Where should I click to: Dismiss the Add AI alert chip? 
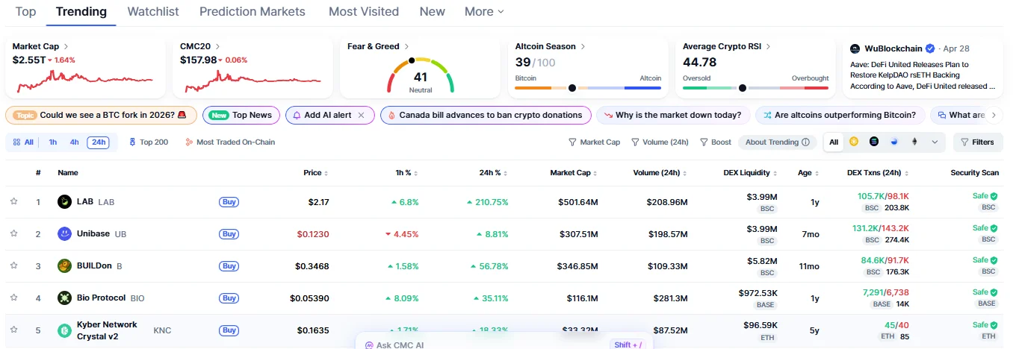[362, 115]
